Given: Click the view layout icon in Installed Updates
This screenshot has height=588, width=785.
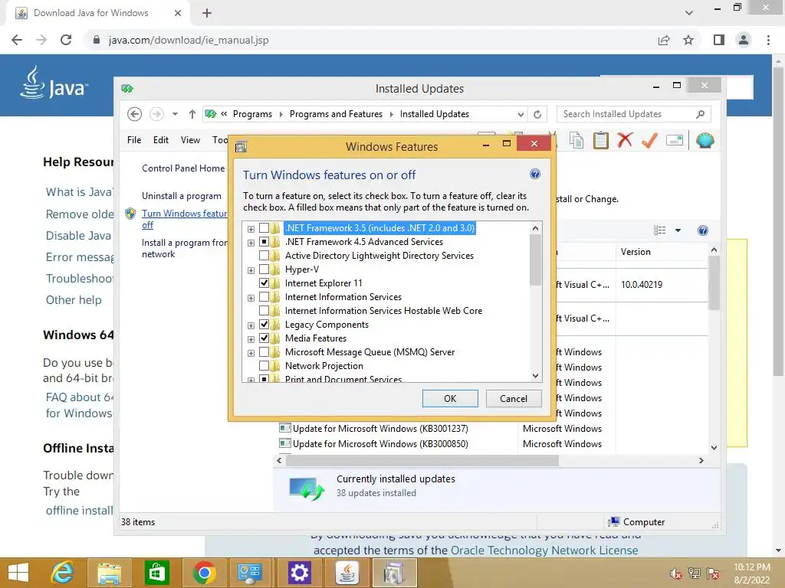Looking at the screenshot, I should (660, 230).
